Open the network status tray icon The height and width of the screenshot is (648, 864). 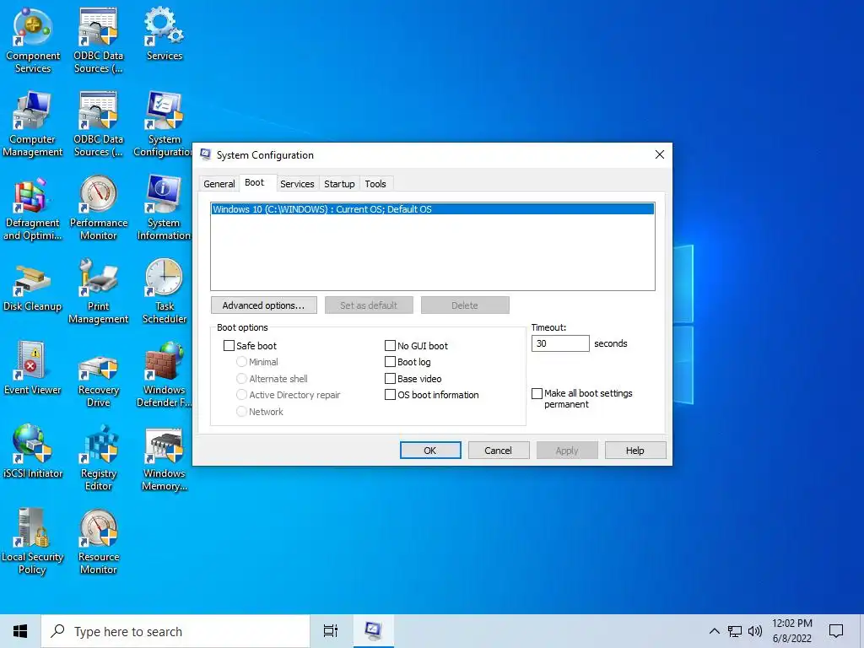[x=735, y=631]
